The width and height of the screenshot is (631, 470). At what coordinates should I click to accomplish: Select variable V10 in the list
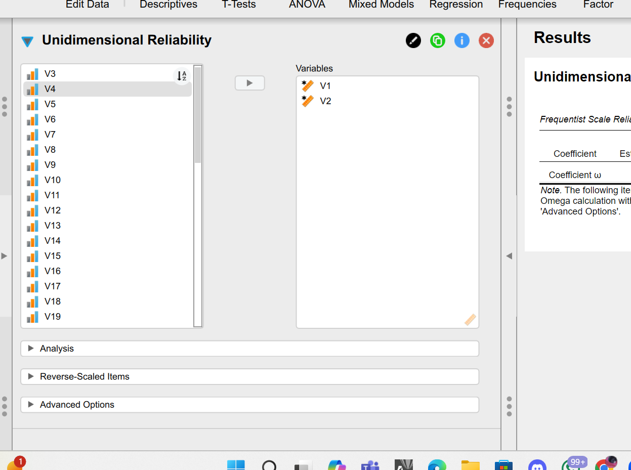click(53, 180)
